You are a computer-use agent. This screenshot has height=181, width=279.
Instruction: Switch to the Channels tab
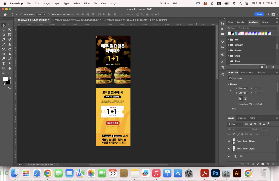tap(242, 118)
